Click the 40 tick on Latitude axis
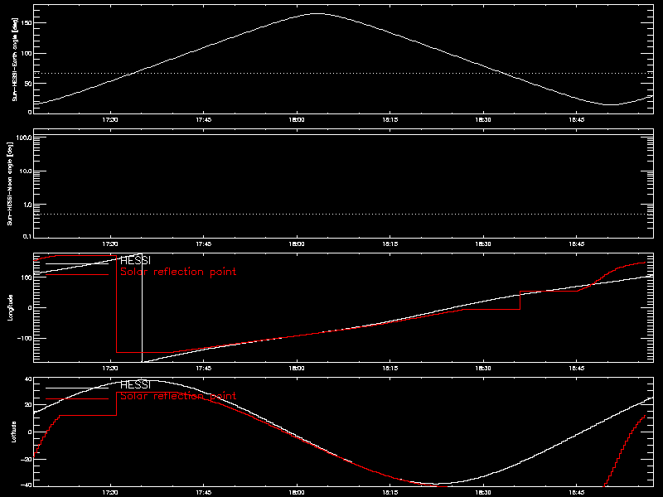The width and height of the screenshot is (663, 497). 28,379
